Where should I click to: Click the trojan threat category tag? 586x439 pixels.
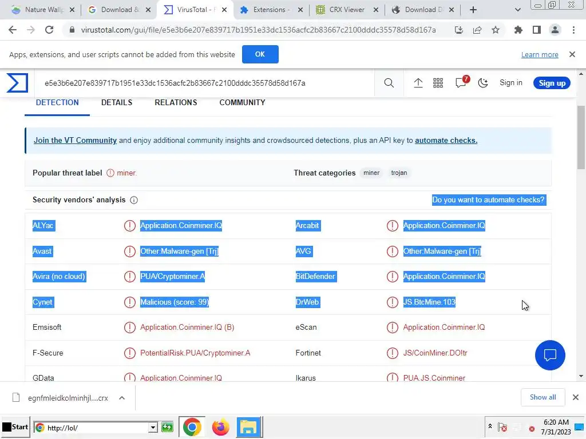[x=399, y=173]
